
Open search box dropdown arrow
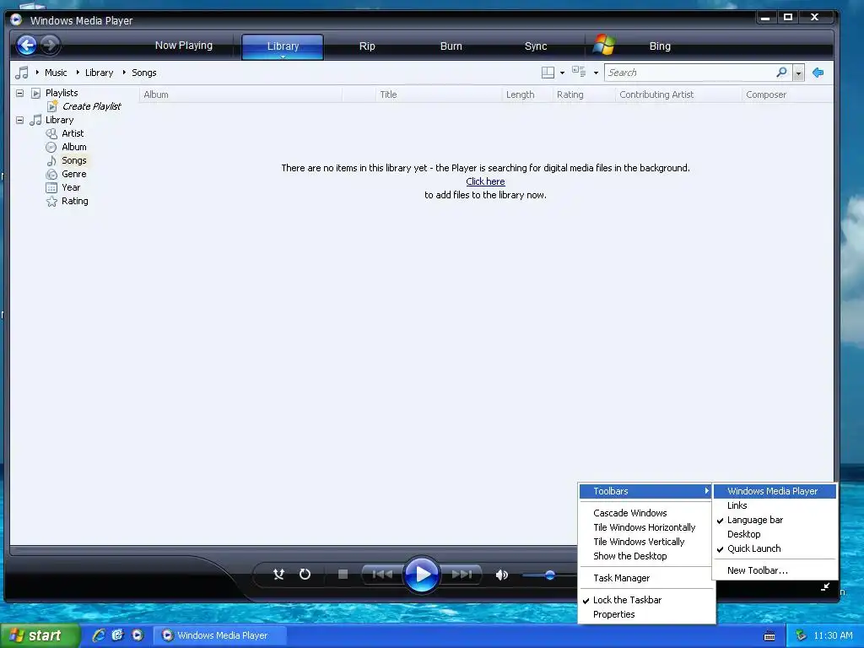point(798,73)
